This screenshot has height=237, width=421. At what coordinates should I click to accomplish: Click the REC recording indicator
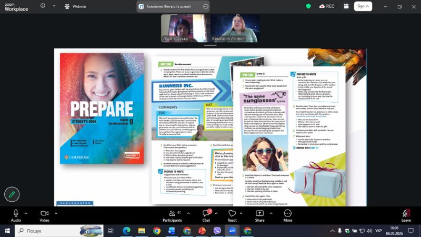point(327,6)
